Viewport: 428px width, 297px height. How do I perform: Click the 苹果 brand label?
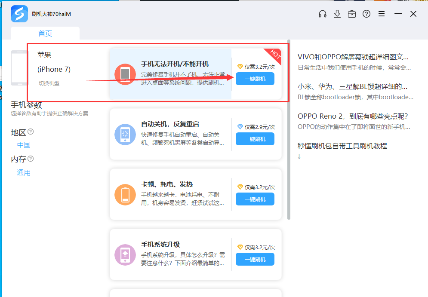pyautogui.click(x=44, y=55)
